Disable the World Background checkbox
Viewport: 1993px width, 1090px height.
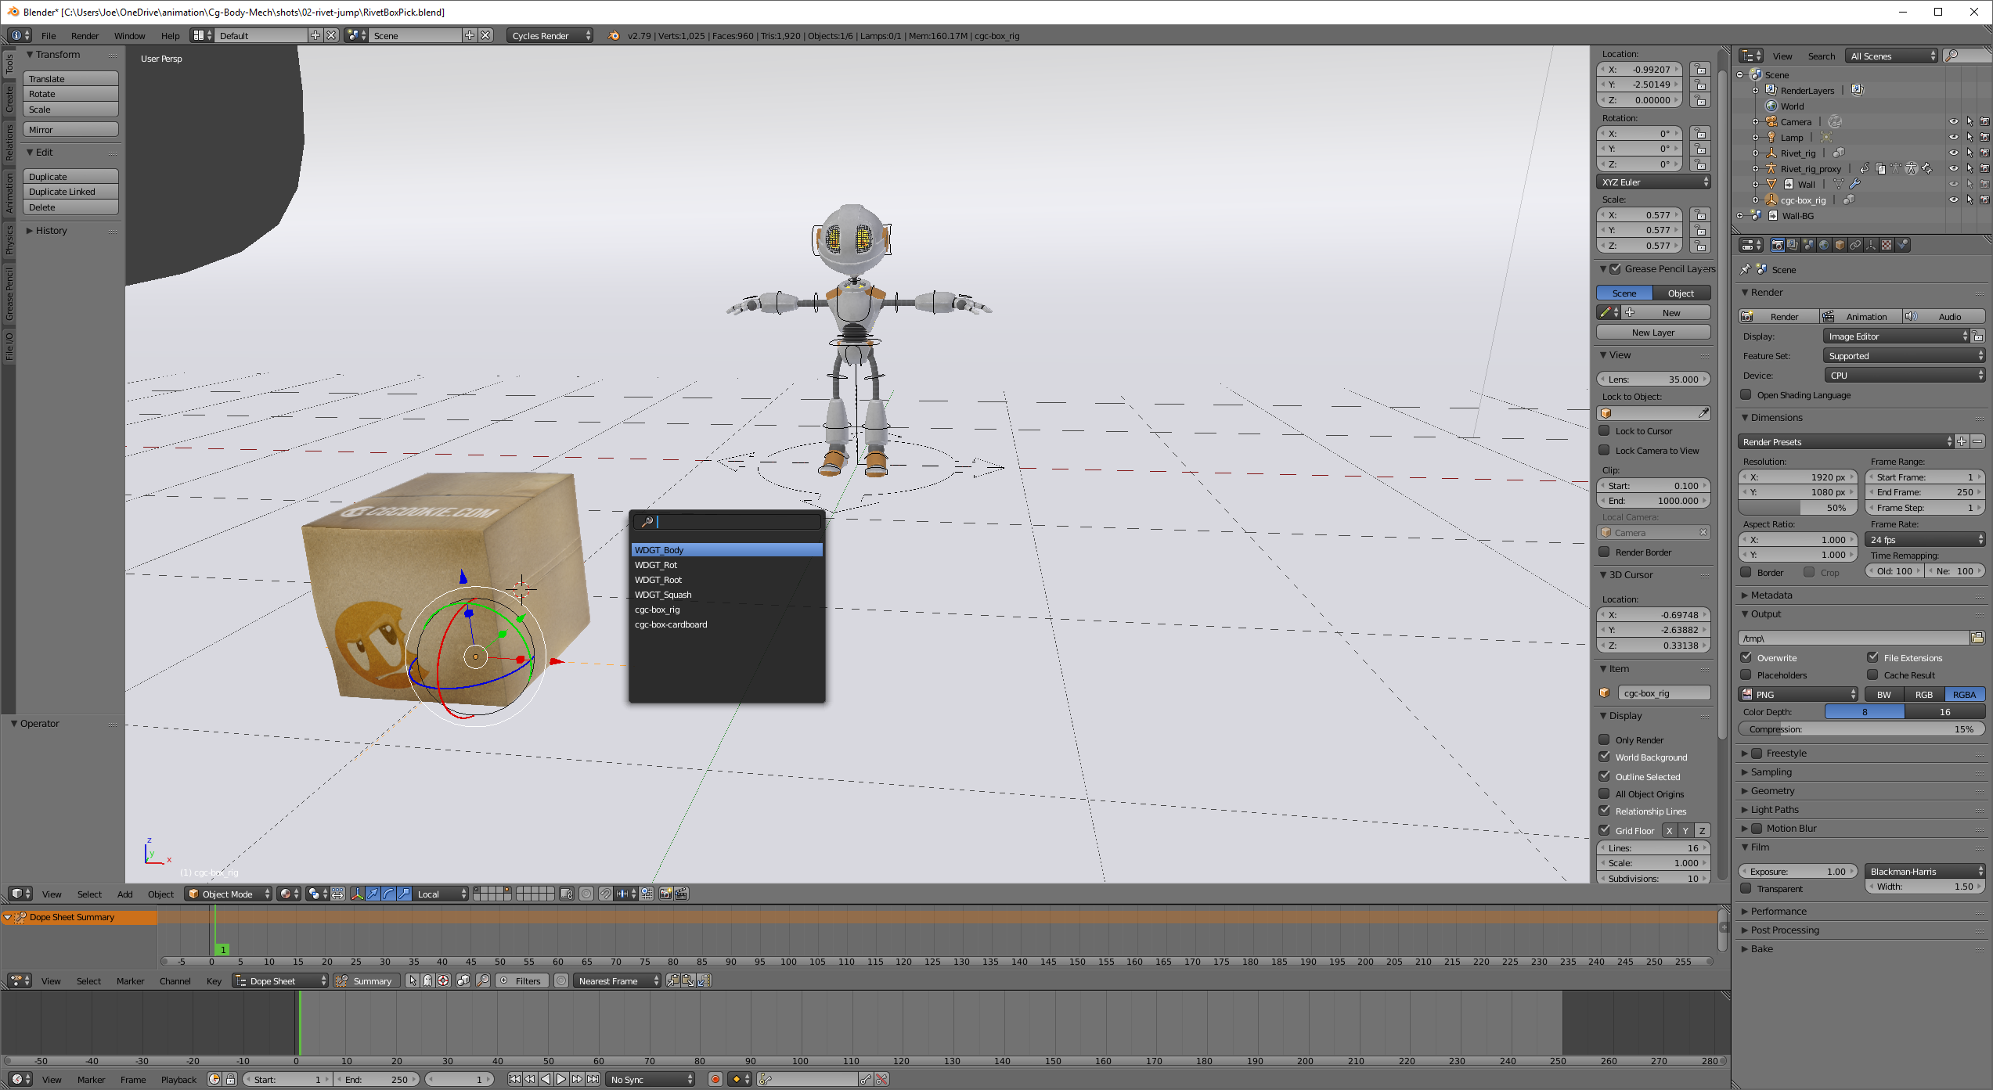click(x=1604, y=757)
